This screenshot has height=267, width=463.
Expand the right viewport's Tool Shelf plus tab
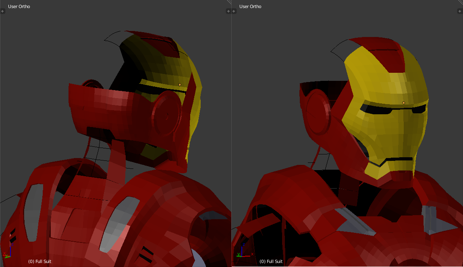[234, 11]
